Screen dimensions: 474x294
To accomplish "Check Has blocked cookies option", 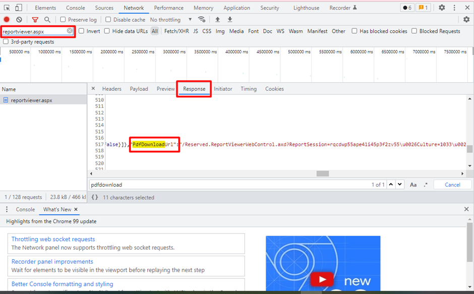I will click(x=354, y=31).
